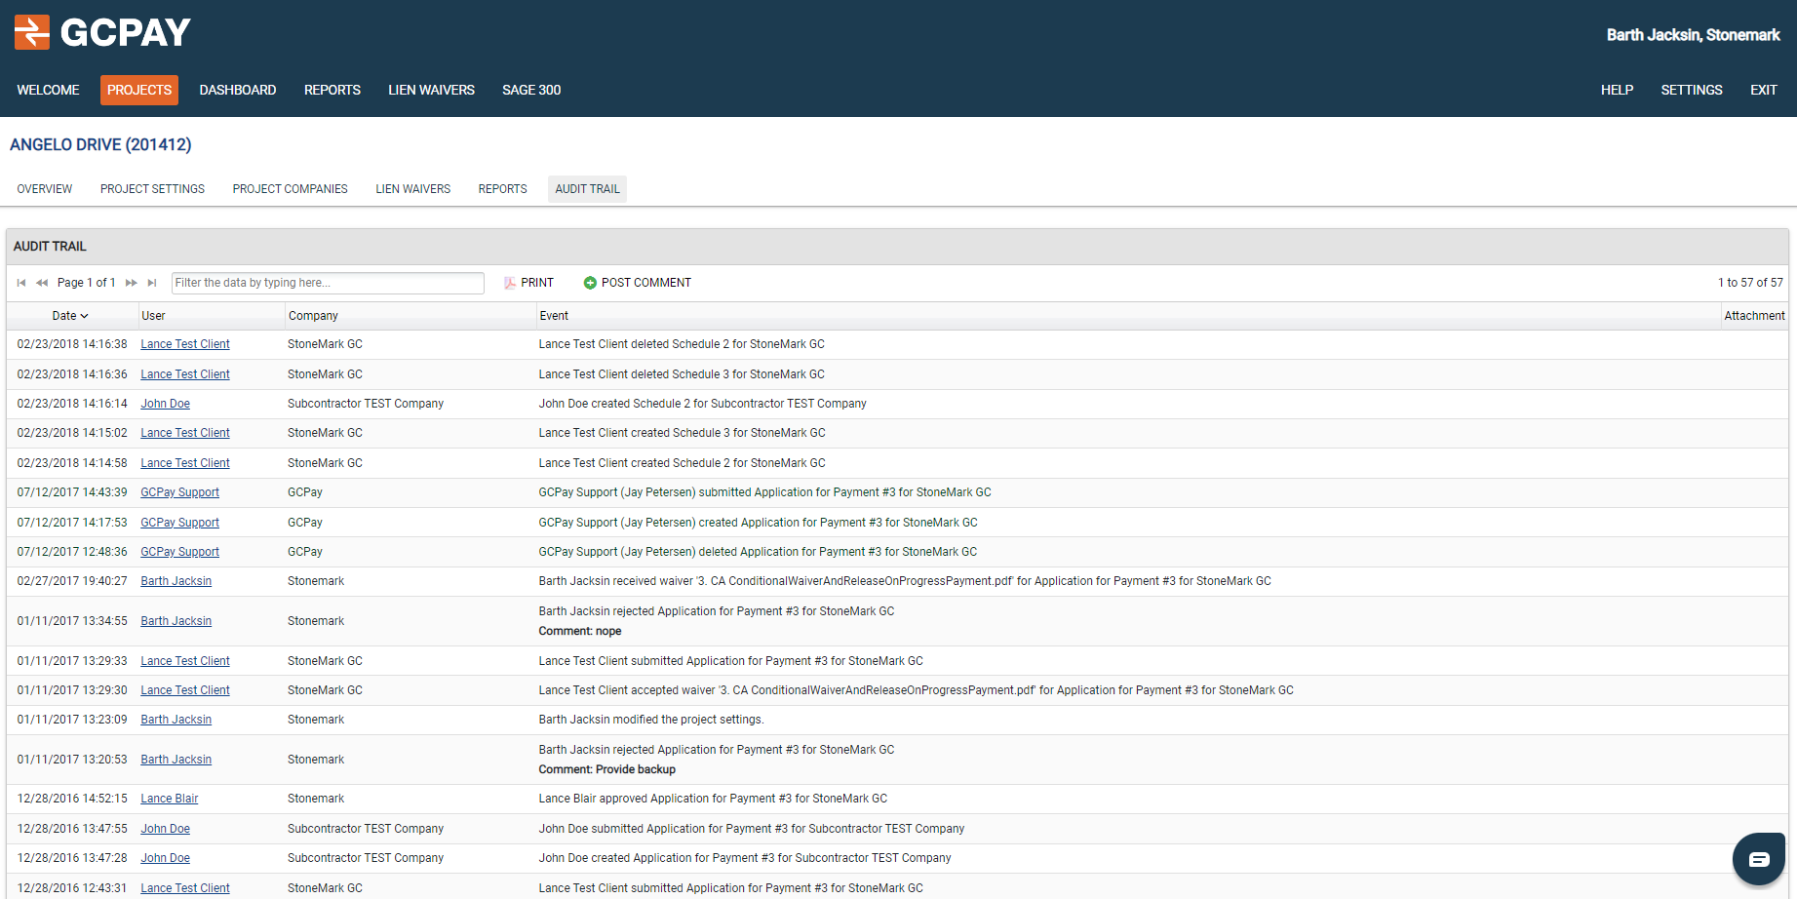Print the audit trail as PDF
The image size is (1797, 899).
coord(528,283)
